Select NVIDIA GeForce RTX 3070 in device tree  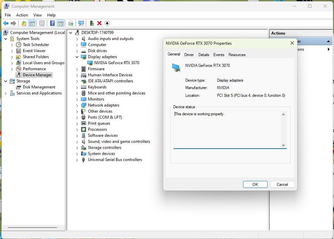[117, 63]
